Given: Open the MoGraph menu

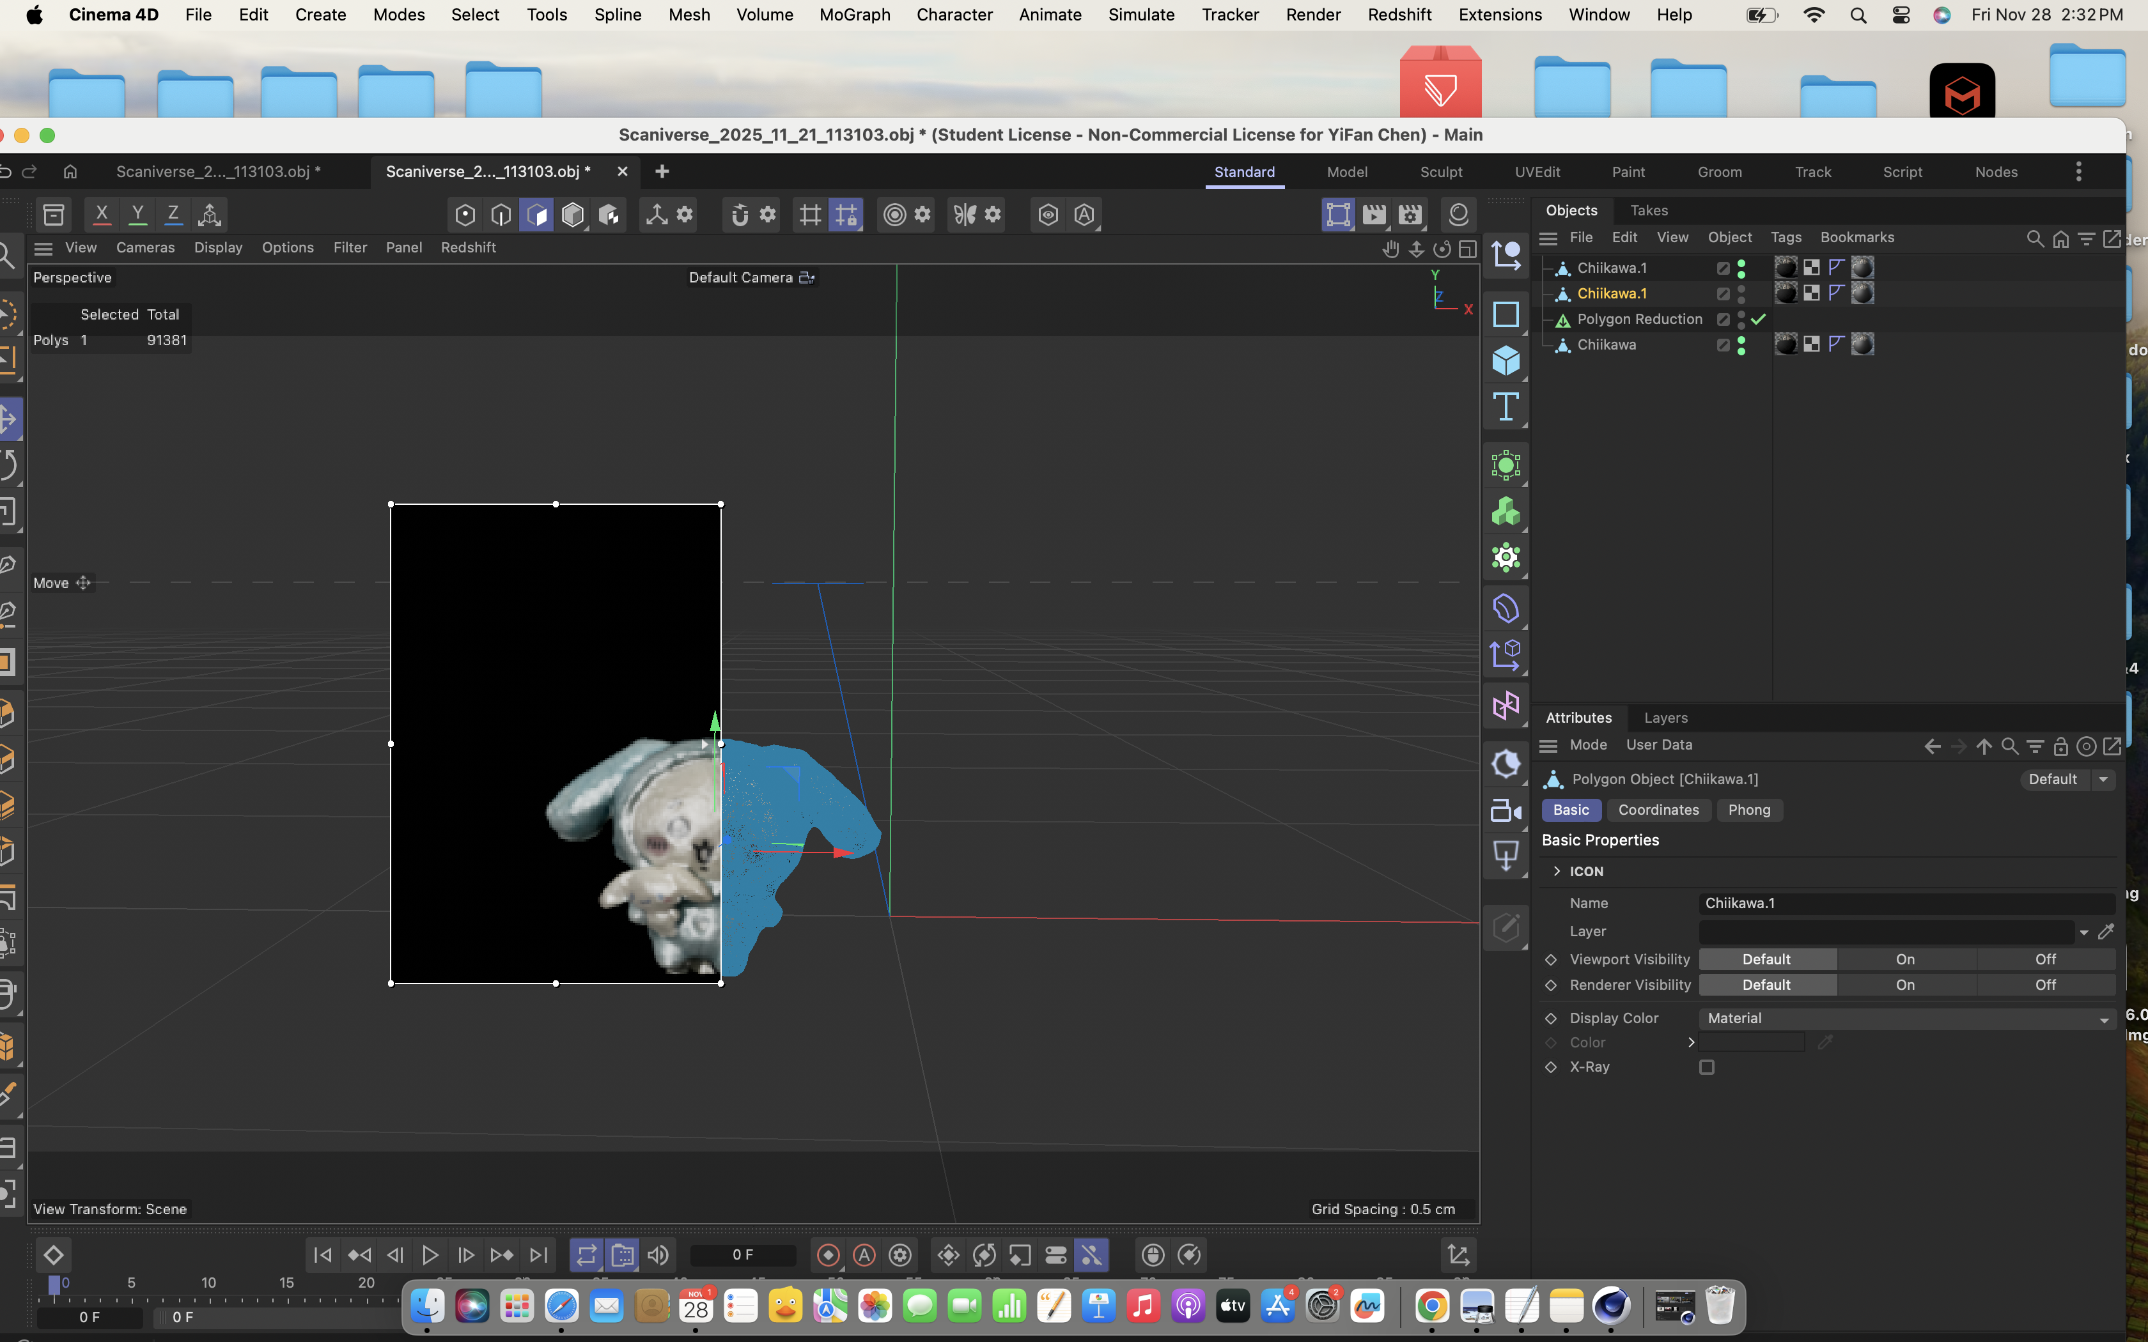Looking at the screenshot, I should click(x=854, y=15).
